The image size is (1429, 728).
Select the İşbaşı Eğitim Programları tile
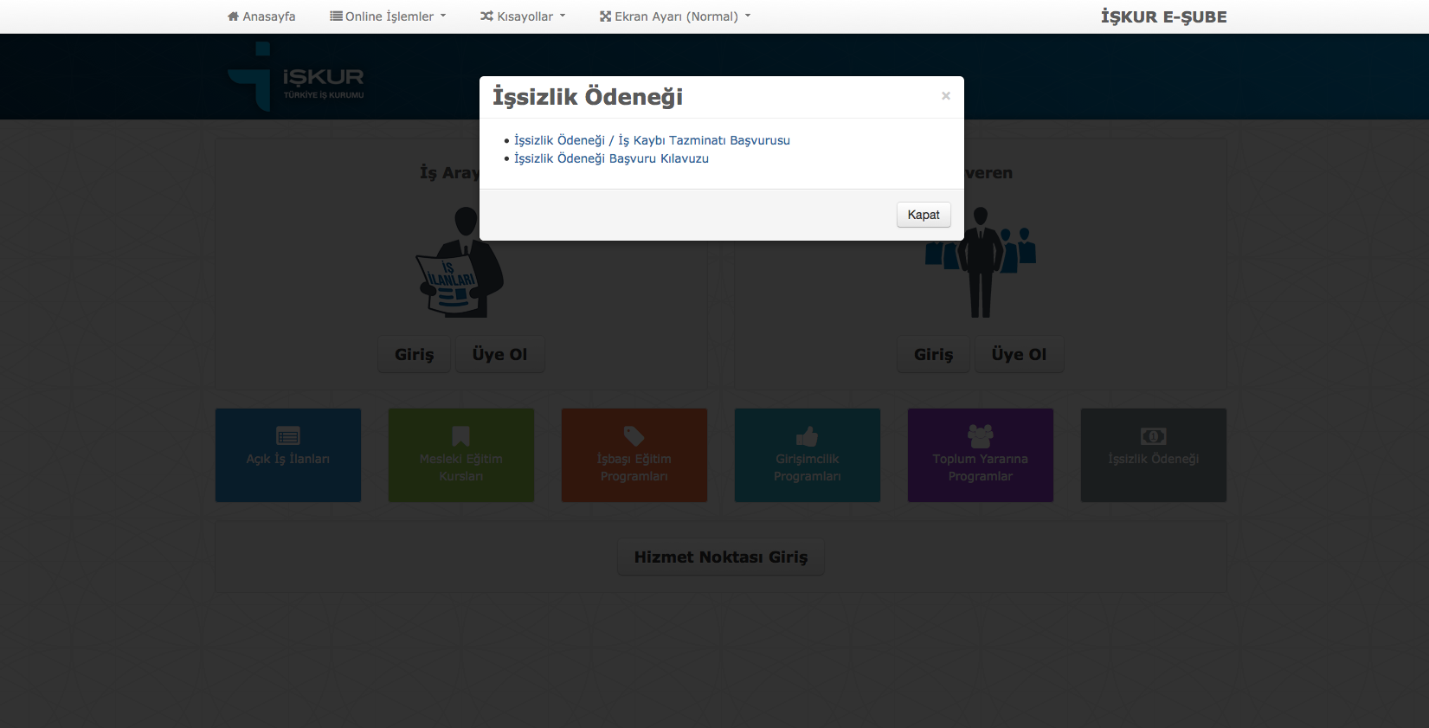[634, 455]
